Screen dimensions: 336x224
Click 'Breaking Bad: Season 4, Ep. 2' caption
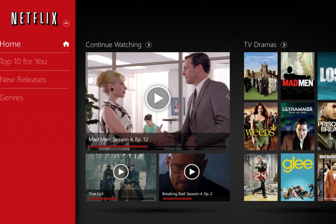coord(187,193)
